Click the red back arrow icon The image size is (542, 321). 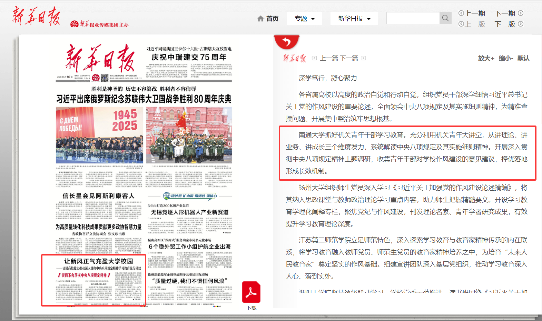286,42
